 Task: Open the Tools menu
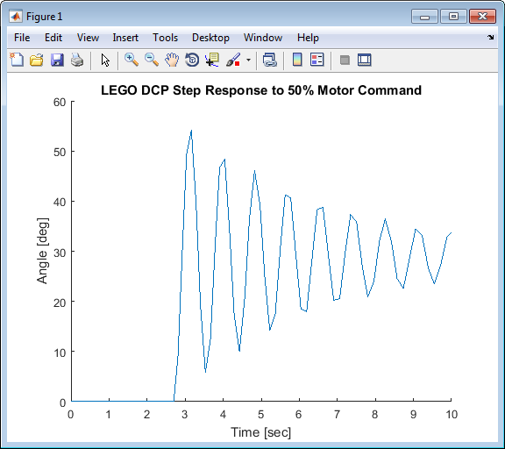tap(165, 38)
